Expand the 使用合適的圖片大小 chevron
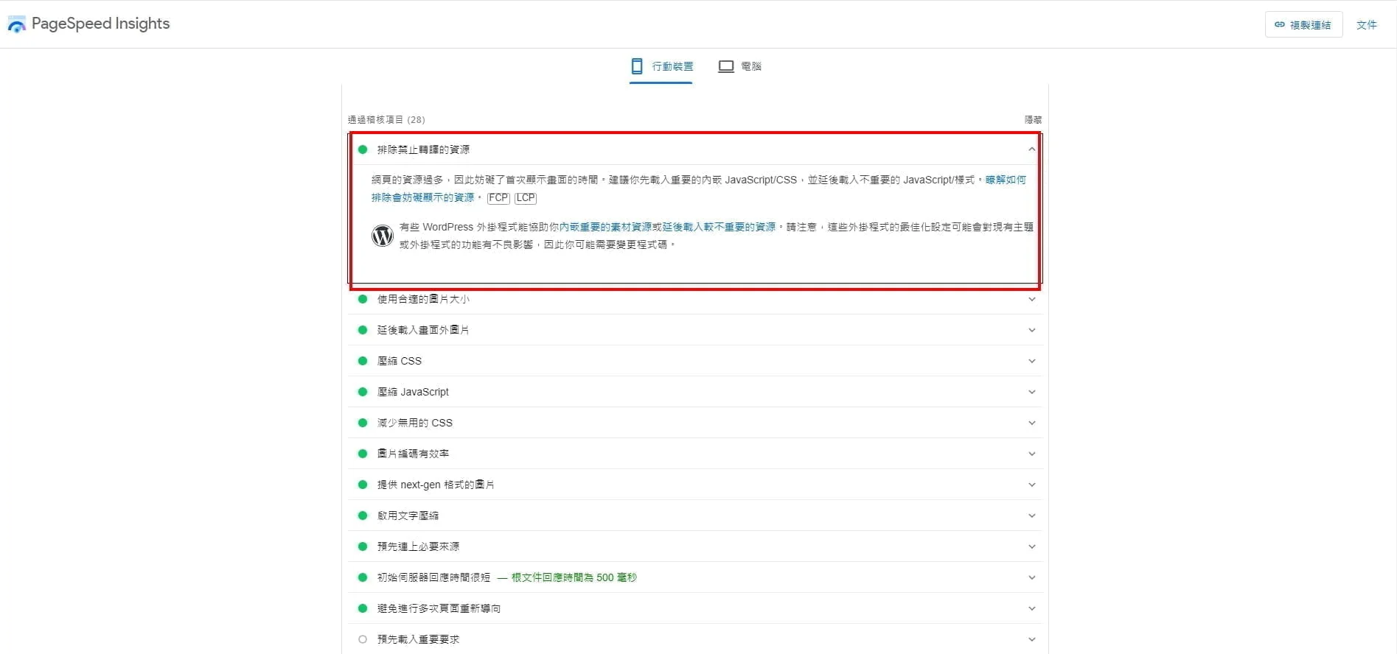Viewport: 1397px width, 654px height. [1031, 299]
